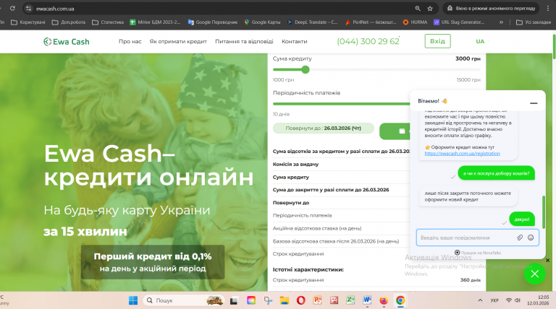Click the NovaTalks branding link
The image size is (556, 309).
(x=478, y=253)
